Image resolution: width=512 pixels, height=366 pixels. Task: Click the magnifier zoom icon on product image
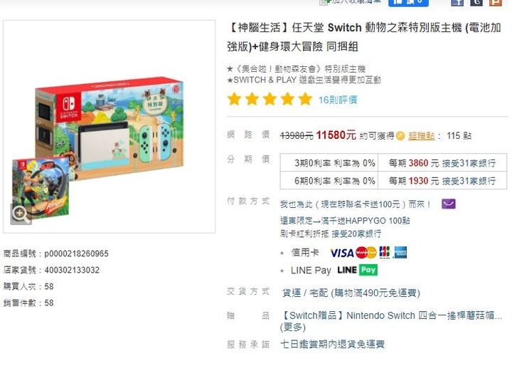pos(21,214)
